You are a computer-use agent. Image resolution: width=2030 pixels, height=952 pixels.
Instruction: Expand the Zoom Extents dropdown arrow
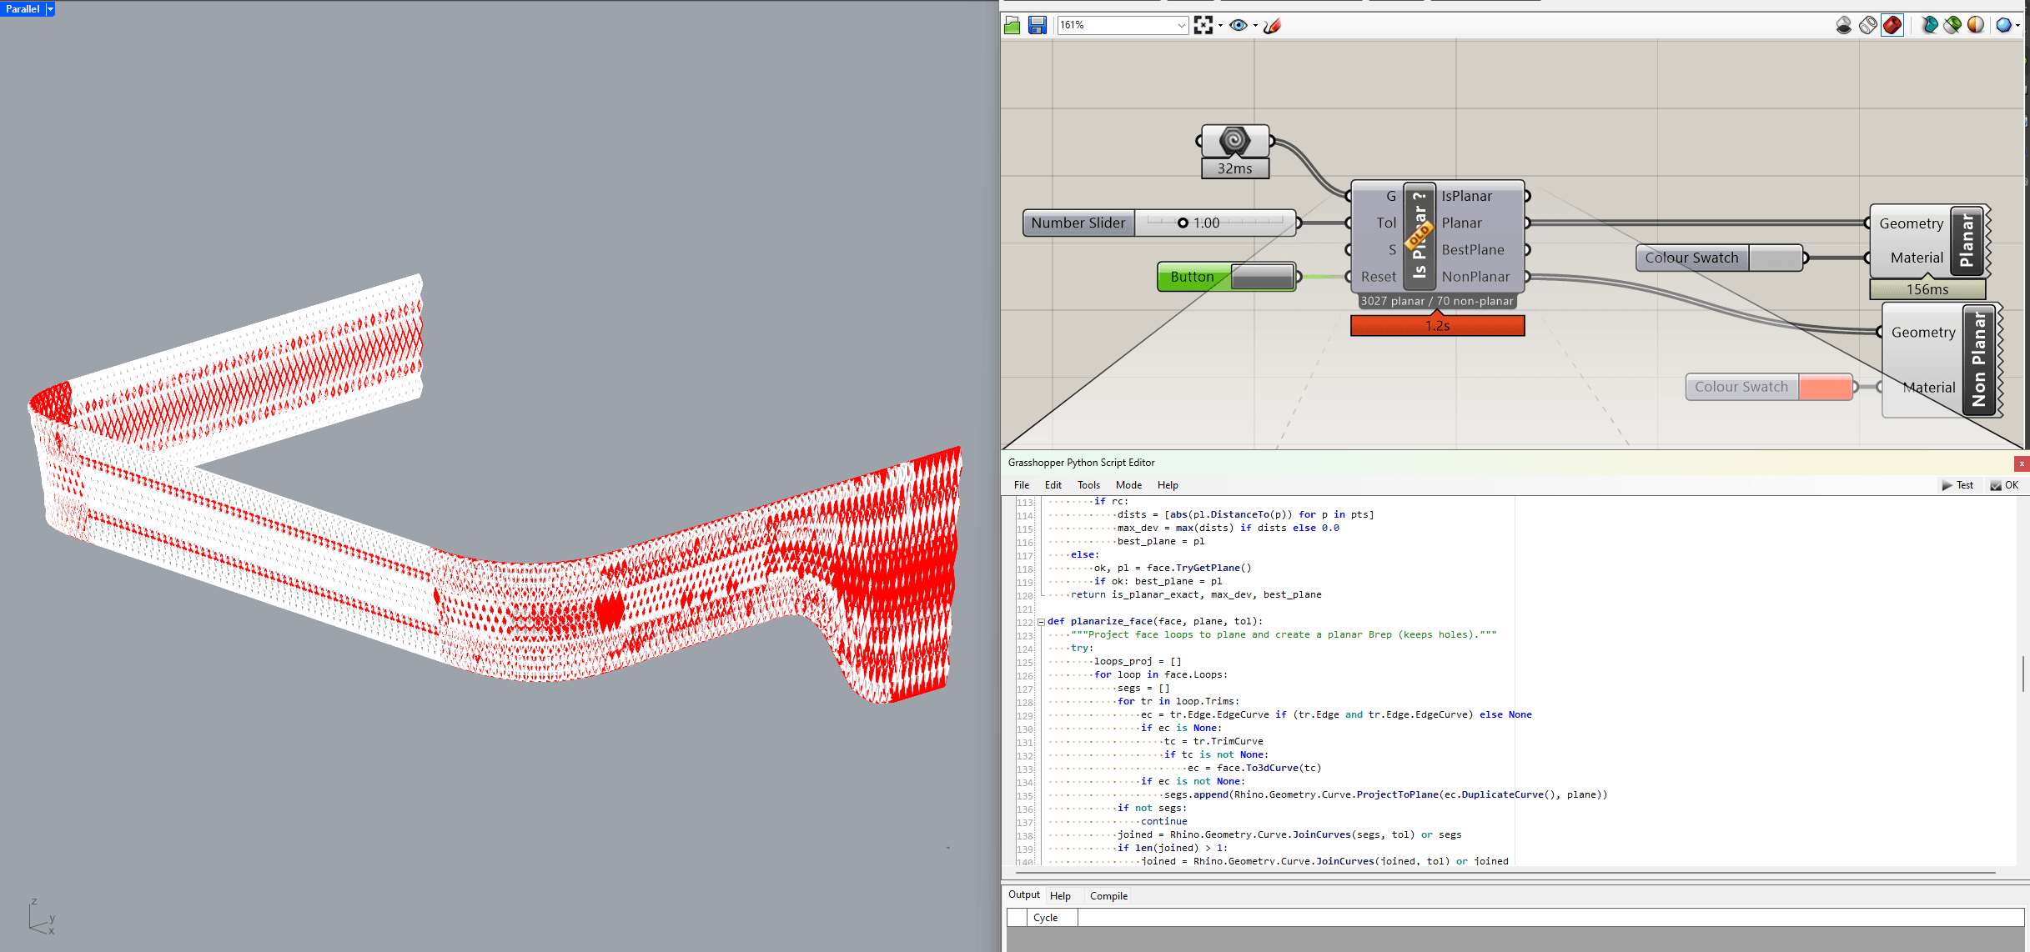[x=1221, y=26]
